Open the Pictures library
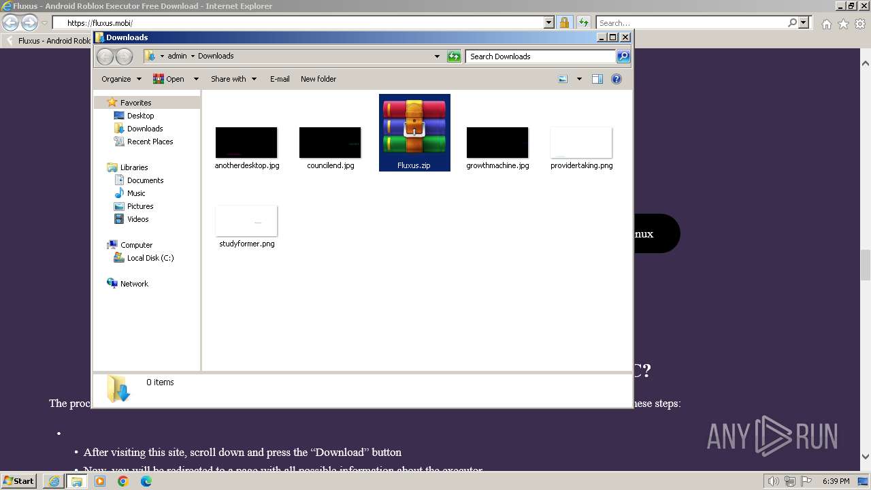Screen dimensions: 871x490 (140, 206)
